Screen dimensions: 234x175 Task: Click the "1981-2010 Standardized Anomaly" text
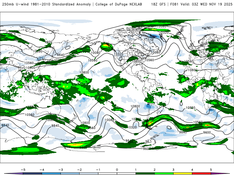click(x=61, y=4)
